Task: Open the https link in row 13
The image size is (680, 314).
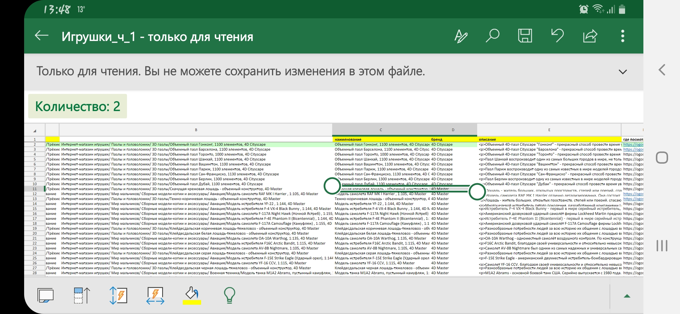Action: (x=633, y=199)
